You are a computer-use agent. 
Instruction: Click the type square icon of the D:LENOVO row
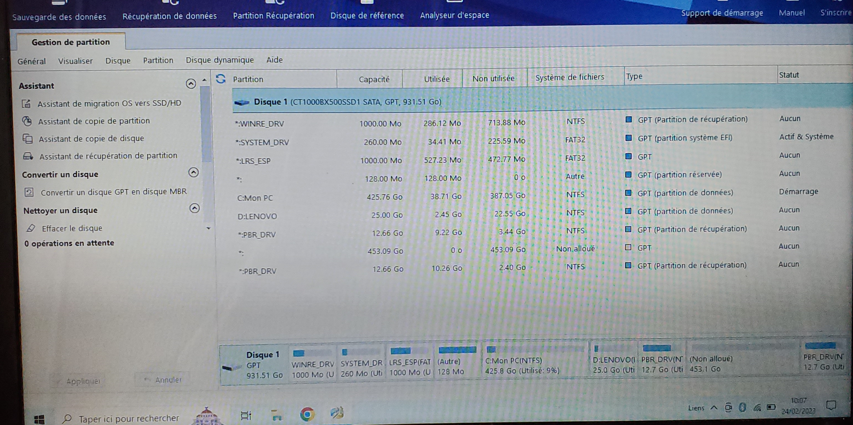[628, 211]
